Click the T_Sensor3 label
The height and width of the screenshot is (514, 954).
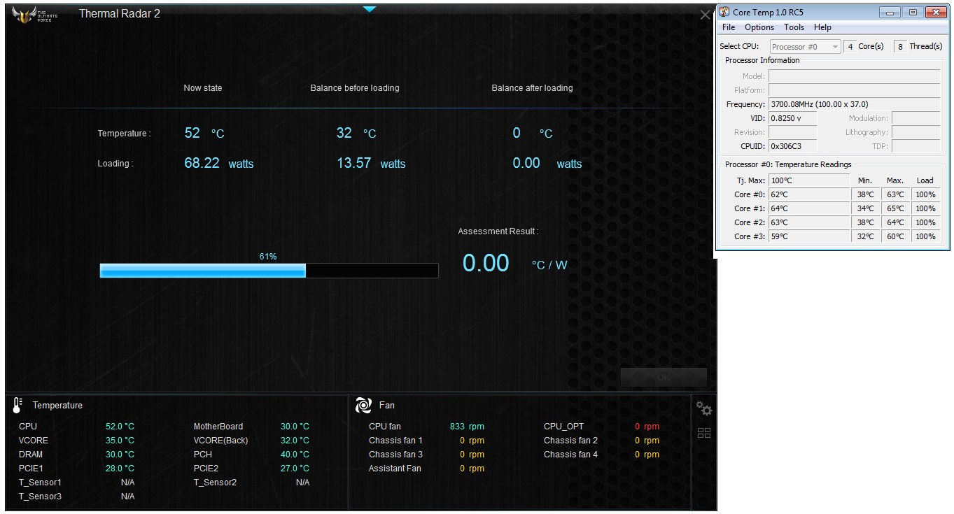(x=40, y=497)
